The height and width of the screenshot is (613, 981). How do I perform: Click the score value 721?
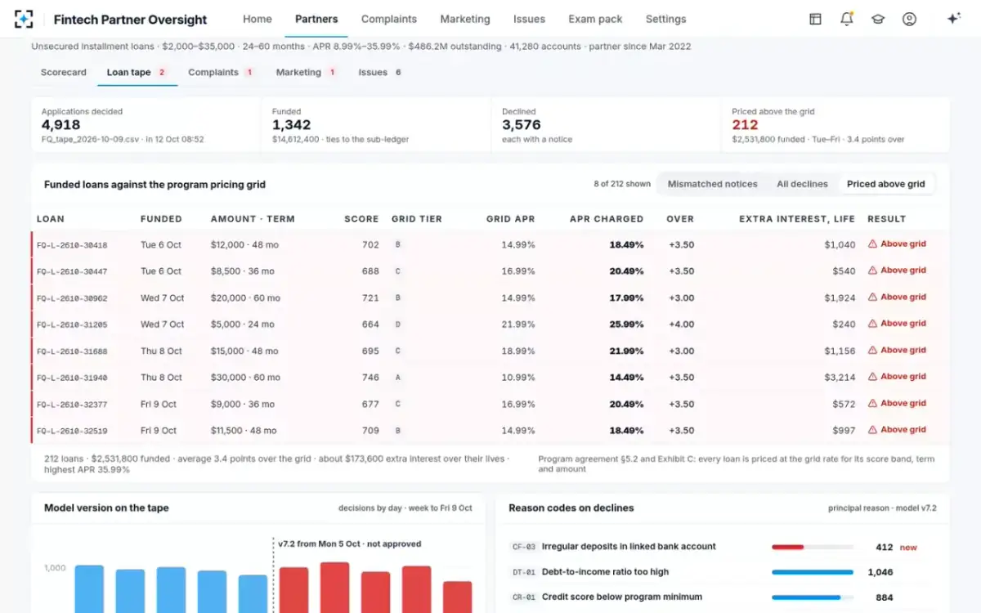point(370,298)
